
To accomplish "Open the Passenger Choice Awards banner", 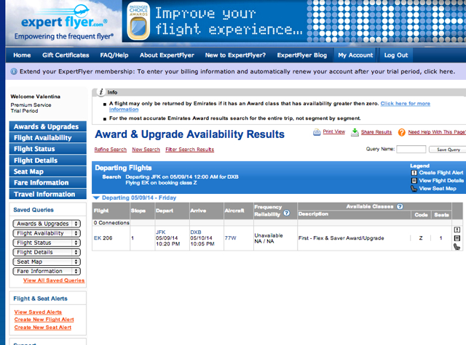I will (x=294, y=21).
